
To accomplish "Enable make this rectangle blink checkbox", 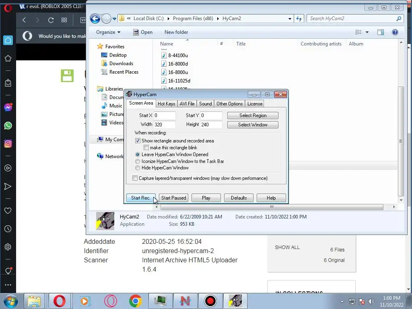I will (x=146, y=148).
